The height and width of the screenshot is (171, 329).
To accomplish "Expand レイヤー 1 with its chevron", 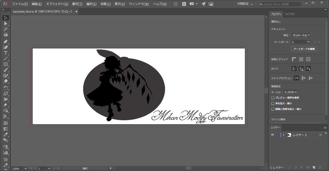I will tap(283, 135).
